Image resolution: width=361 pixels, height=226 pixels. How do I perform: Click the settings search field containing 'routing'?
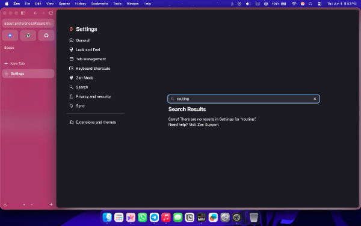(x=244, y=99)
